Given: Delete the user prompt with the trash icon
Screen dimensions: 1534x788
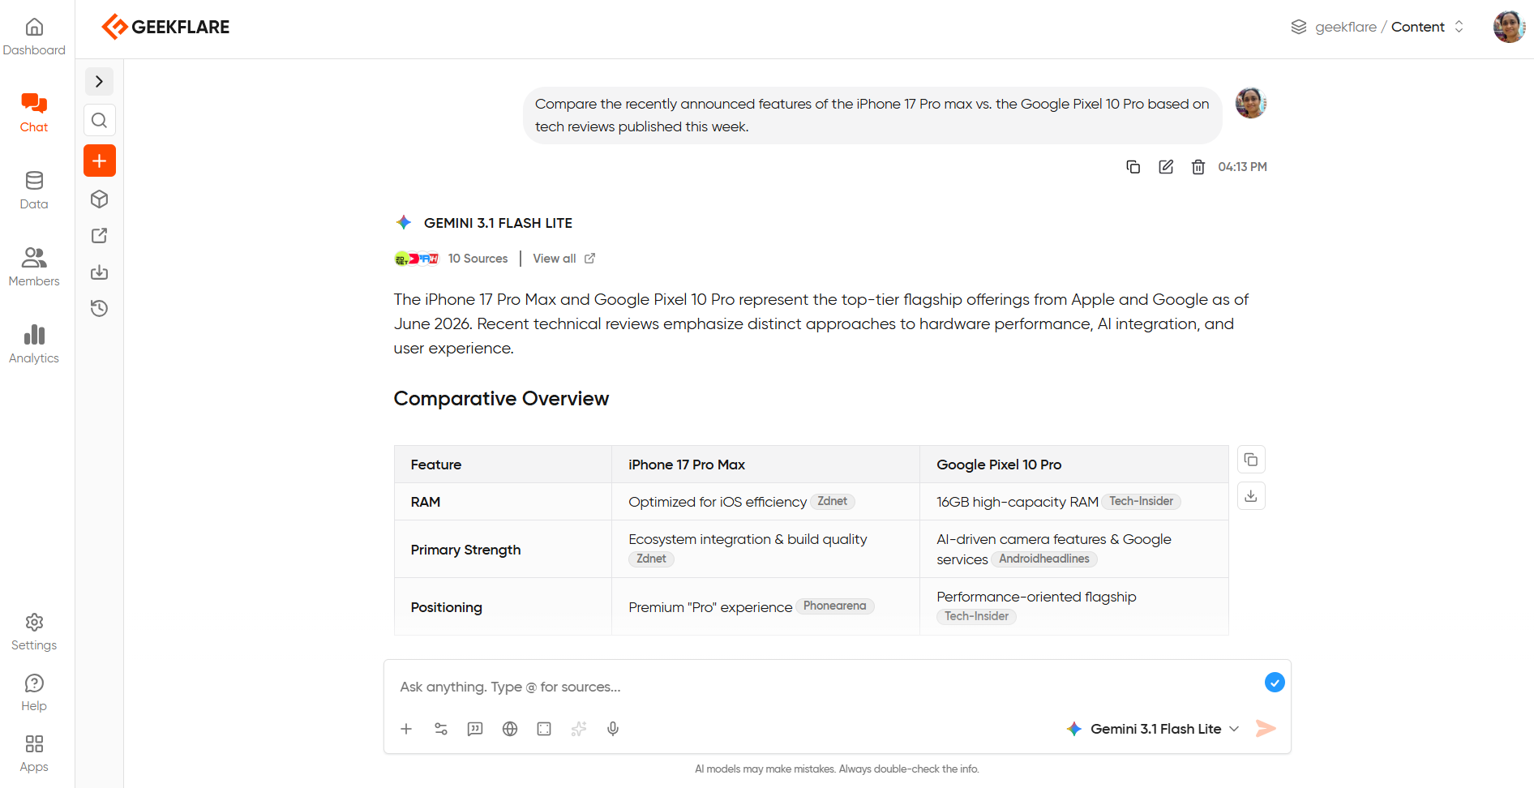Looking at the screenshot, I should pos(1198,167).
